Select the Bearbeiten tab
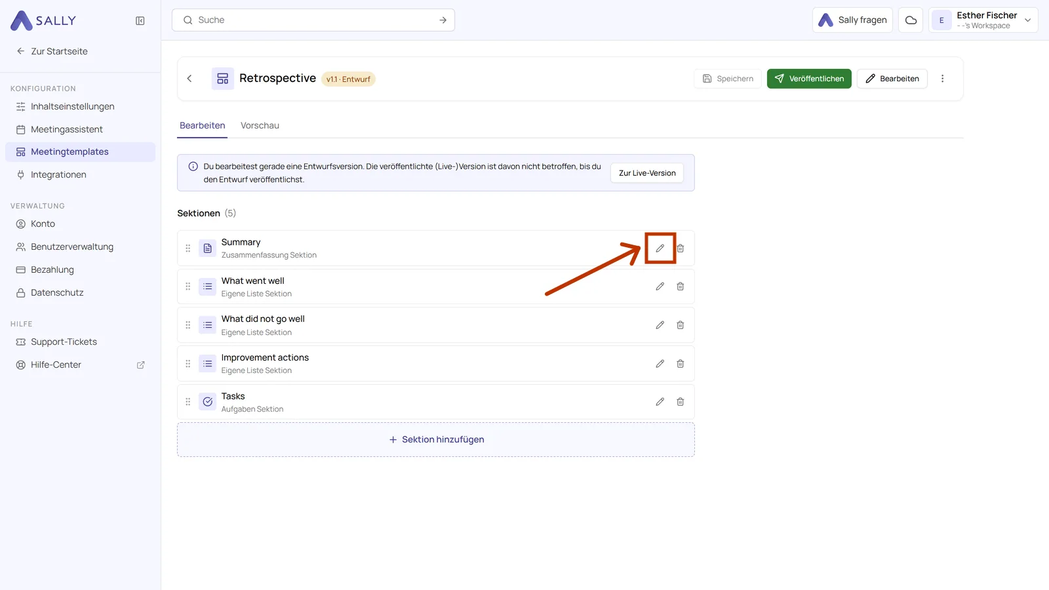The height and width of the screenshot is (590, 1049). pos(203,125)
